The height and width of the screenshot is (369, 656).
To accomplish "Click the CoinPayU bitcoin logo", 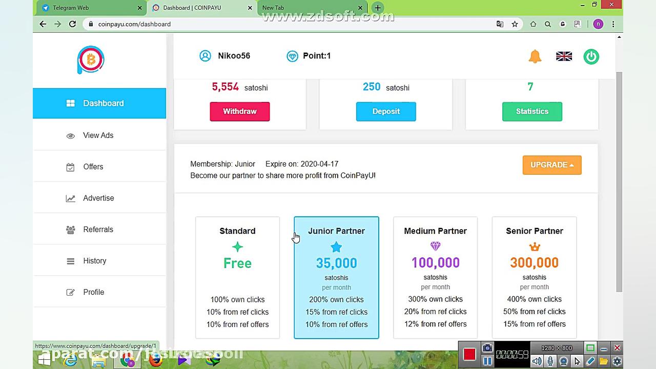I will (91, 60).
